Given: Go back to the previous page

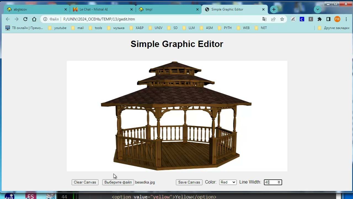Looking at the screenshot, I should tap(8, 19).
